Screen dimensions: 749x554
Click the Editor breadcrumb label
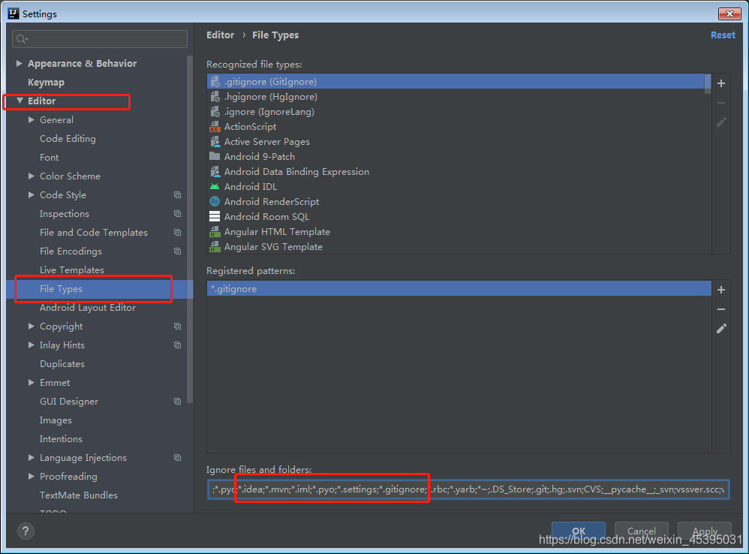coord(220,35)
